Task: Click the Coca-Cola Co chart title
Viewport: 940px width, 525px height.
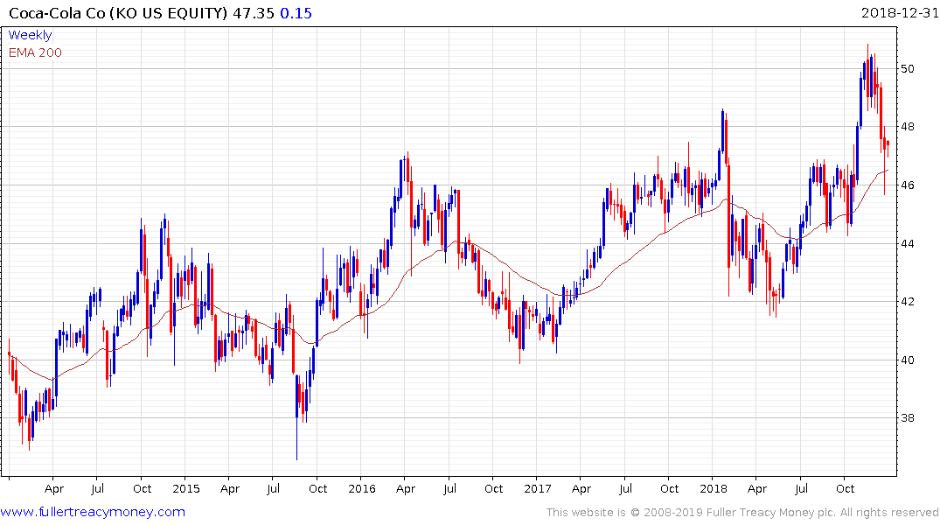Action: point(118,13)
